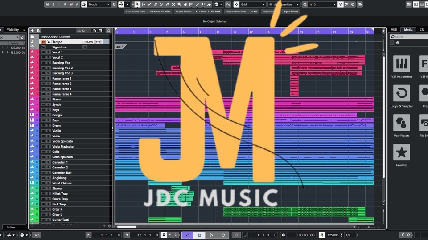The height and width of the screenshot is (240, 428).
Task: Activate the Tempo track orange button
Action: [x=43, y=42]
